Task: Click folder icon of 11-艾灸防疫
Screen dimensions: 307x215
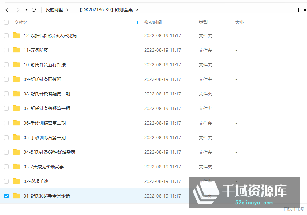Action: click(16, 50)
